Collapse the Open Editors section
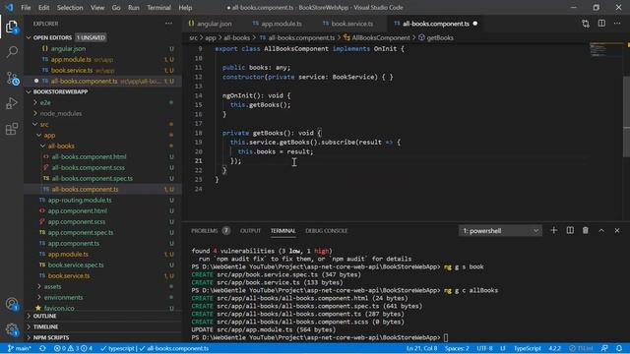630x354 pixels. [29, 37]
